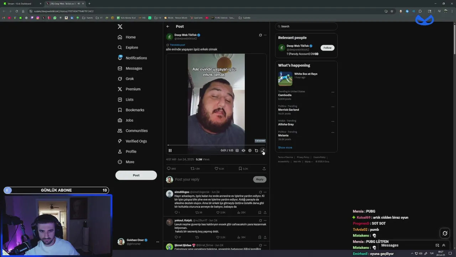Open Grok from the sidebar
This screenshot has width=456, height=257.
126,79
